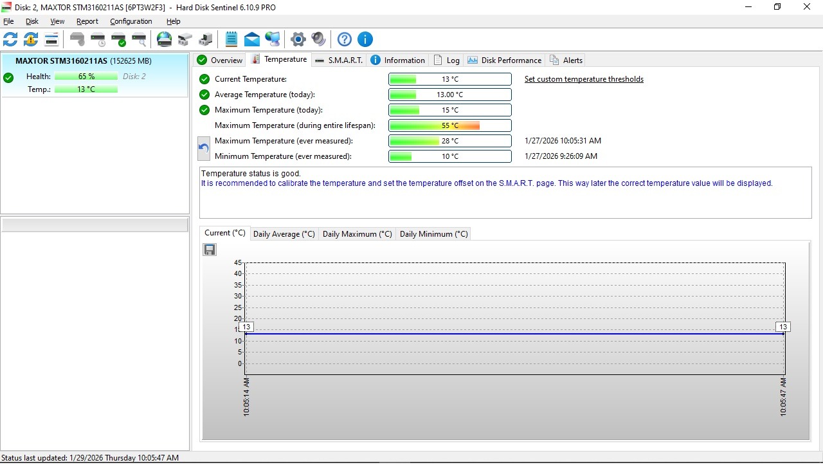
Task: Click the disk with clock toolbar icon
Action: [x=98, y=39]
